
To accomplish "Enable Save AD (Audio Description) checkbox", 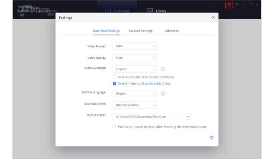I will click(114, 77).
